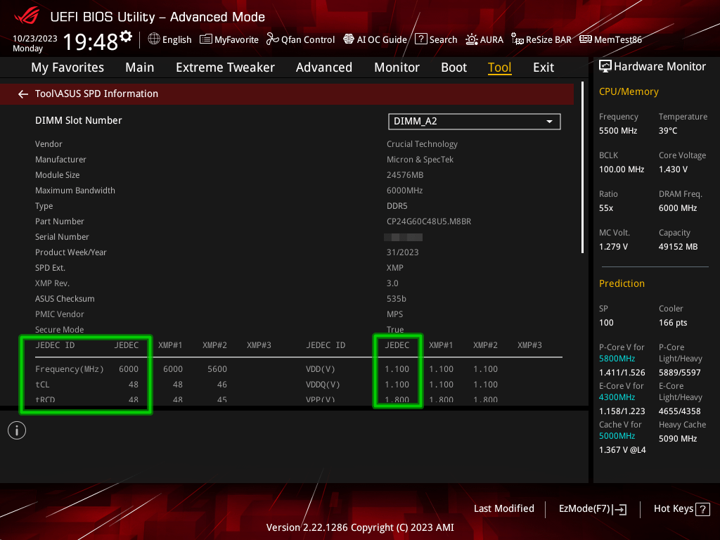This screenshot has width=720, height=540.
Task: Open AI OC Guide icon
Action: tap(349, 39)
